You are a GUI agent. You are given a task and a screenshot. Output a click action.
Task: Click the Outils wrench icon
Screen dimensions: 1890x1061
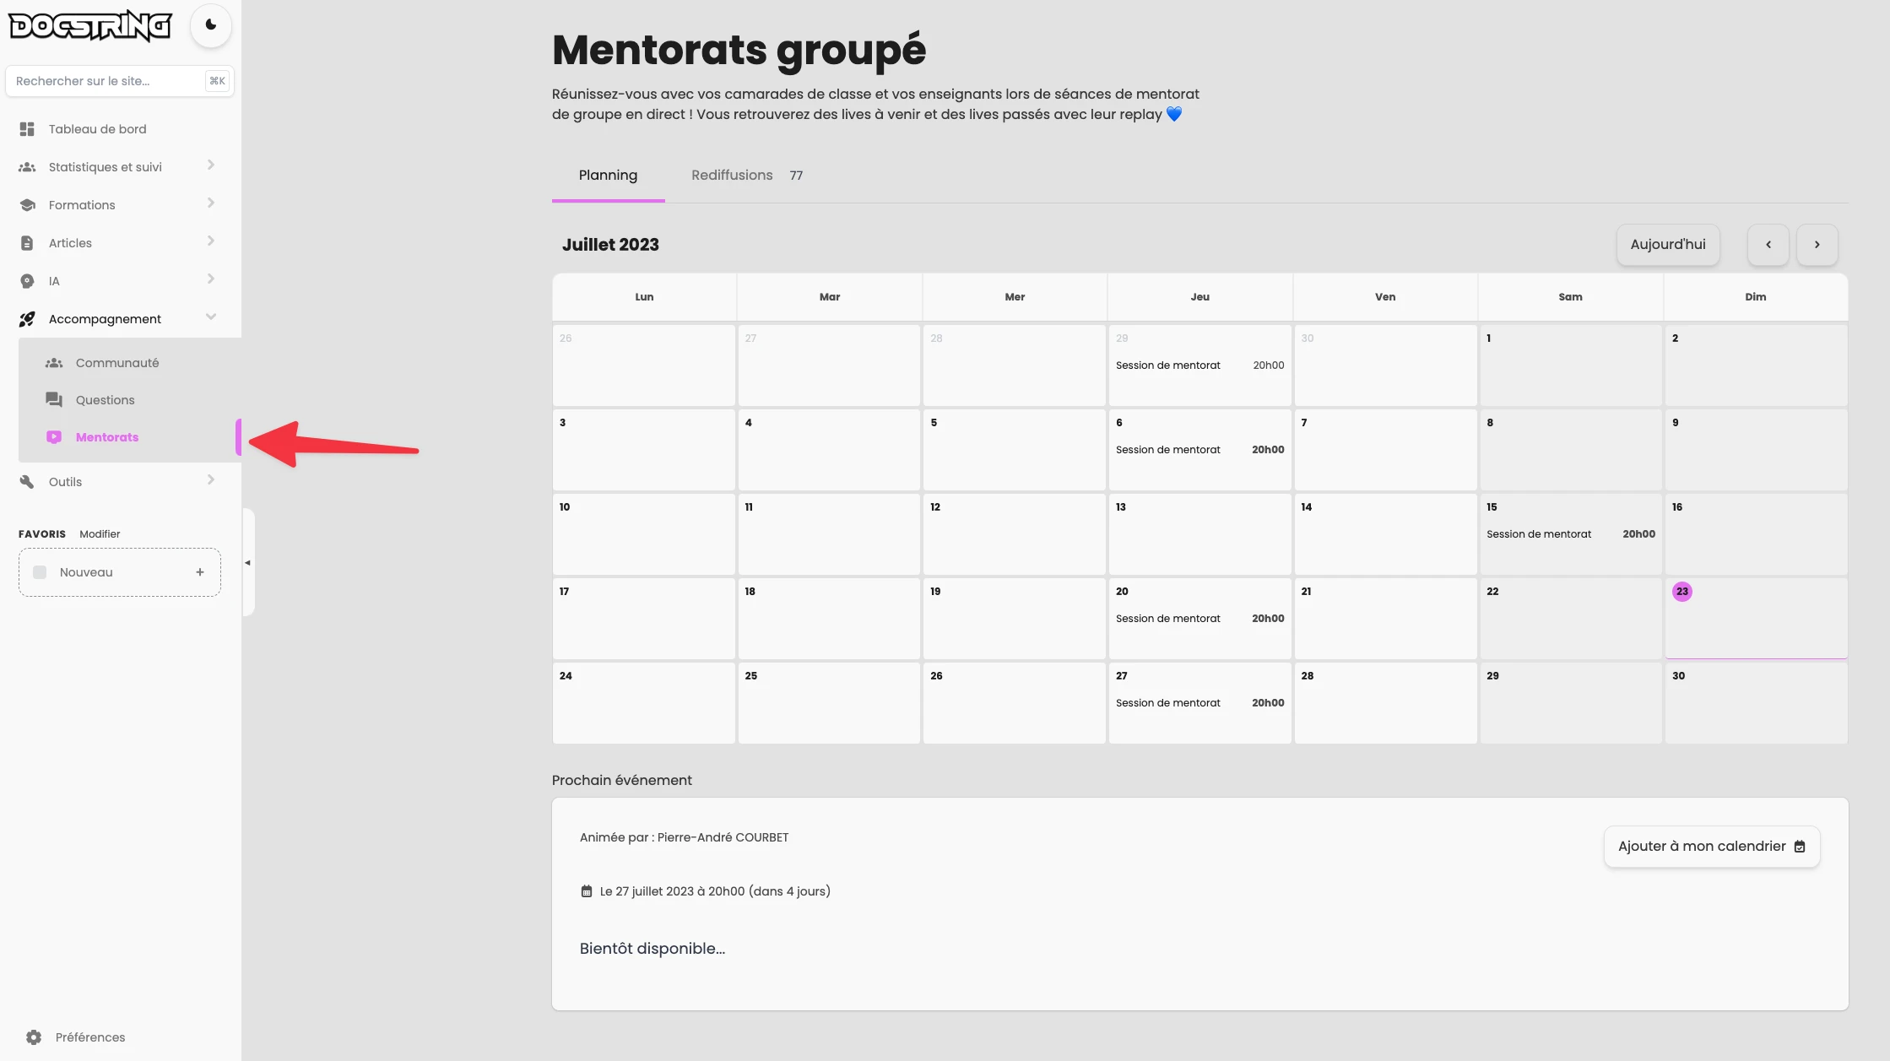pos(26,481)
